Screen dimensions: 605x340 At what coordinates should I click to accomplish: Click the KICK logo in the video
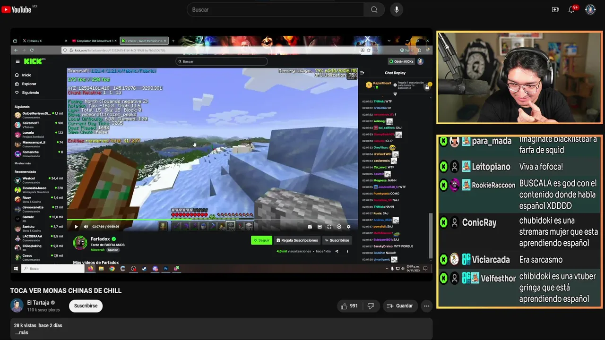click(35, 61)
